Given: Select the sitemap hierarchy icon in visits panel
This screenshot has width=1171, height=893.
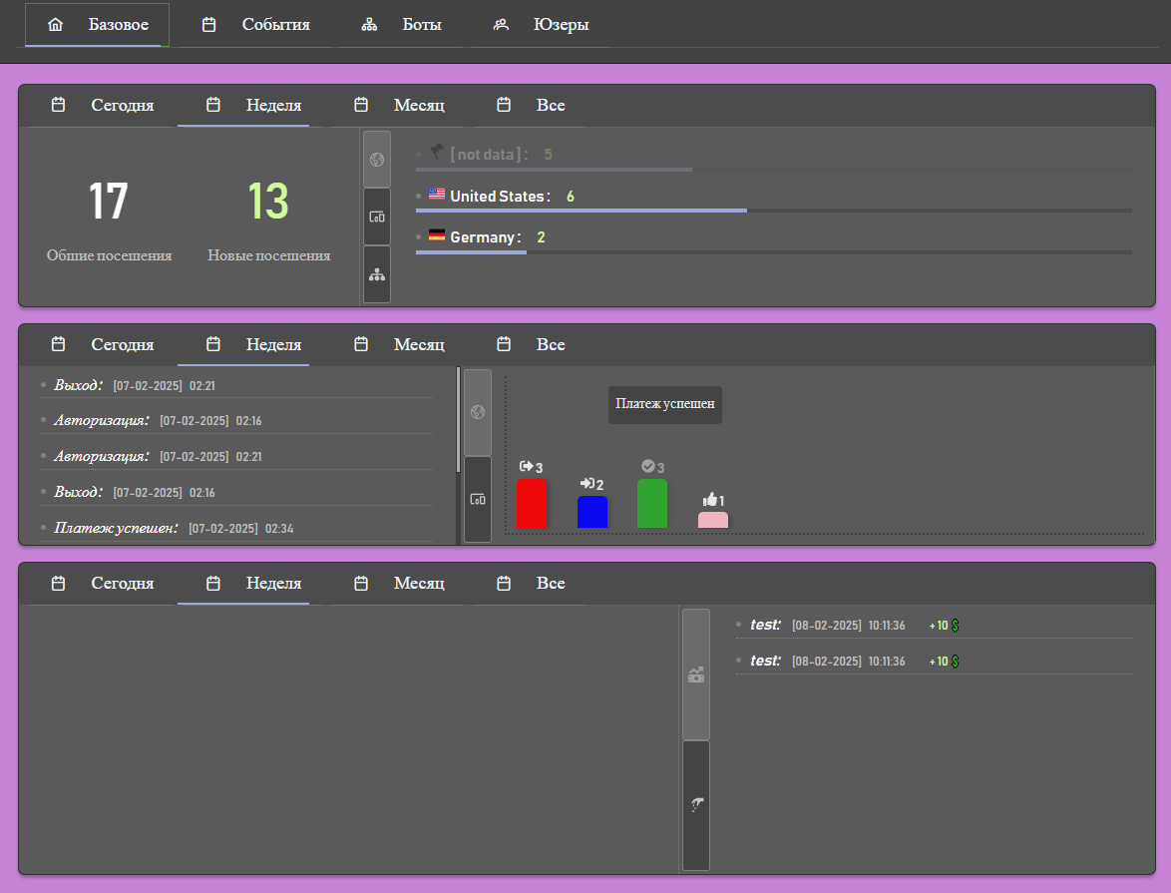Looking at the screenshot, I should tap(377, 275).
